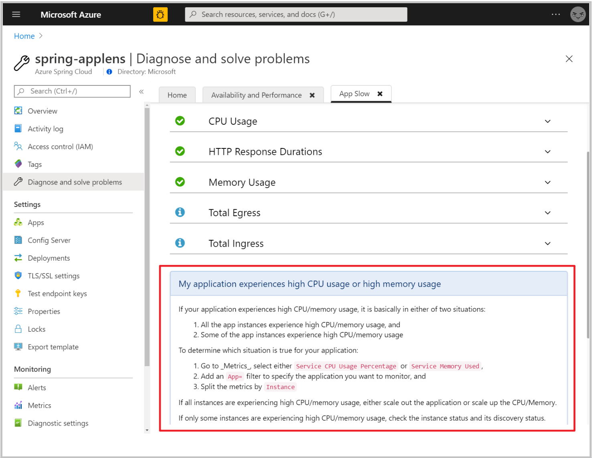592x458 pixels.
Task: Click the CPU Usage heading text
Action: point(233,121)
